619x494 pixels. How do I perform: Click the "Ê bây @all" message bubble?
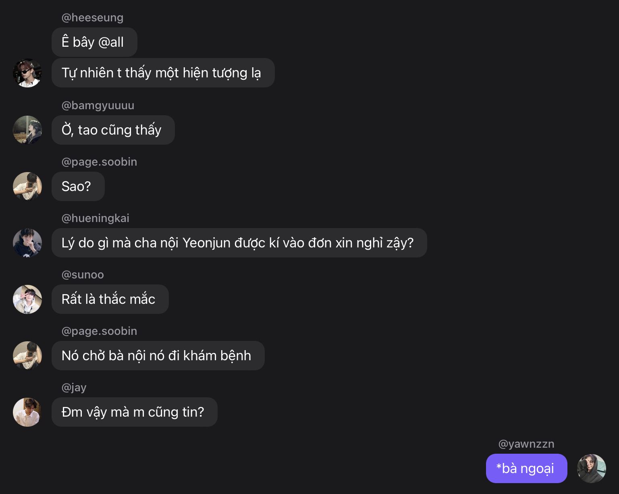pyautogui.click(x=94, y=42)
